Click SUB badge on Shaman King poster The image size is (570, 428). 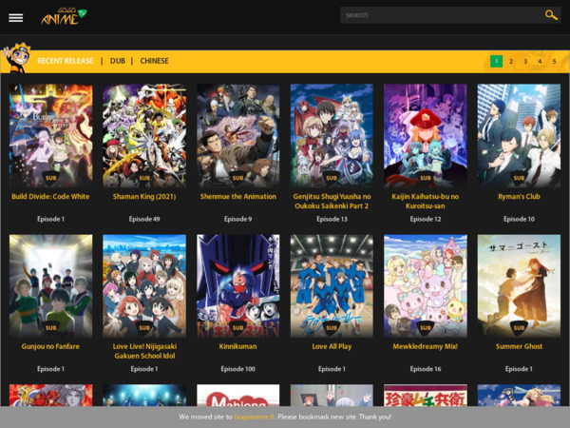point(144,178)
